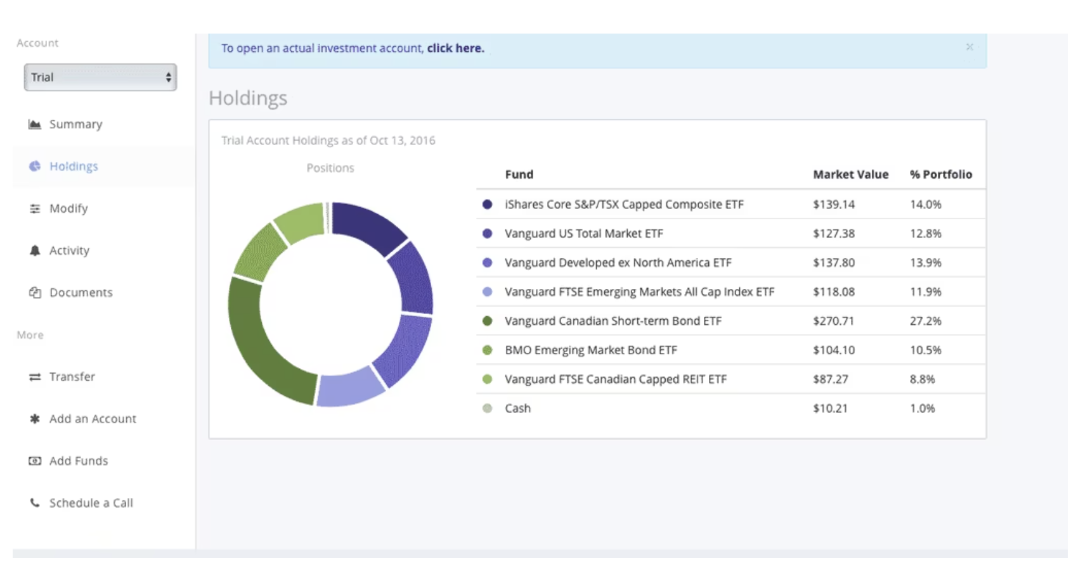Image resolution: width=1083 pixels, height=584 pixels.
Task: View the Activity page
Action: 69,250
